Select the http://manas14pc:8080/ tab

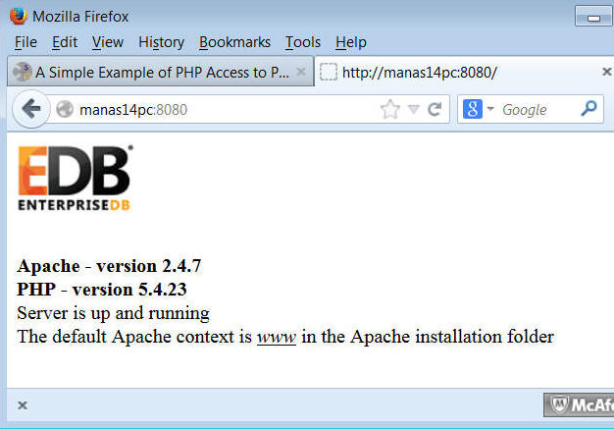click(x=464, y=72)
